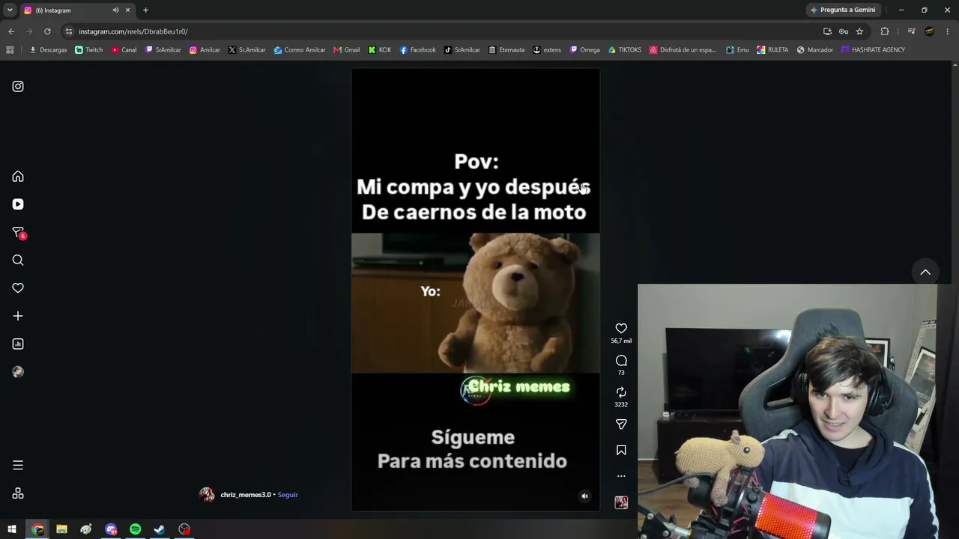Viewport: 959px width, 539px height.
Task: Mute the Instagram tab audio icon
Action: point(115,10)
